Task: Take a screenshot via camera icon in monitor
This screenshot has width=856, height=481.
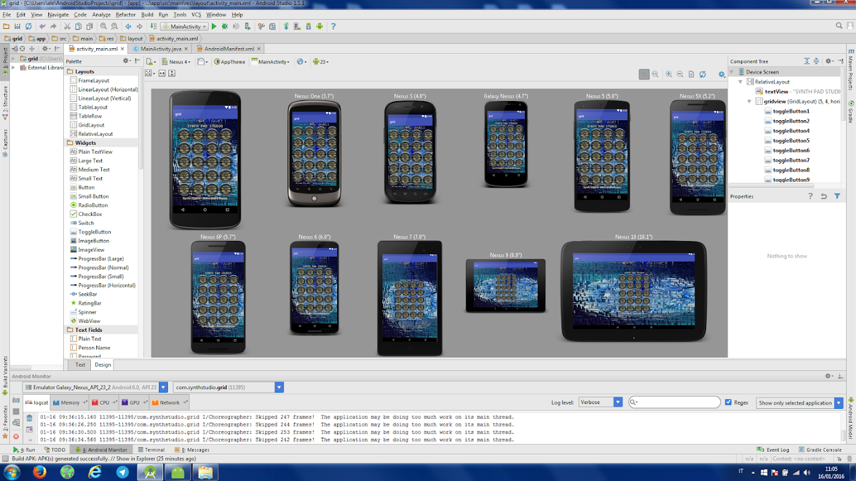Action: (x=16, y=400)
